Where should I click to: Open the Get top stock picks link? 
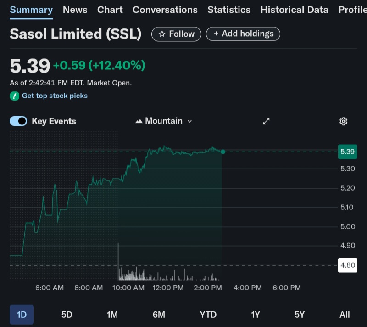coord(55,96)
